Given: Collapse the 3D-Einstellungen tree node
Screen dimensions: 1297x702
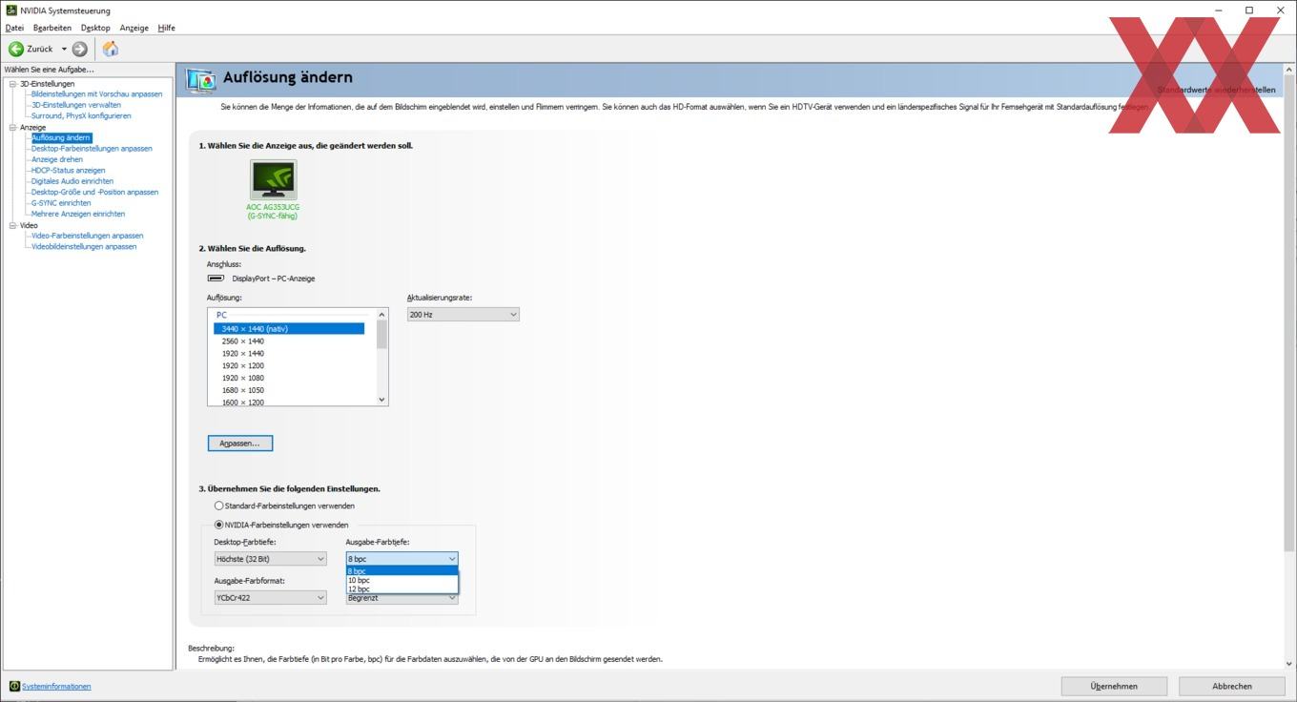Looking at the screenshot, I should (x=13, y=84).
